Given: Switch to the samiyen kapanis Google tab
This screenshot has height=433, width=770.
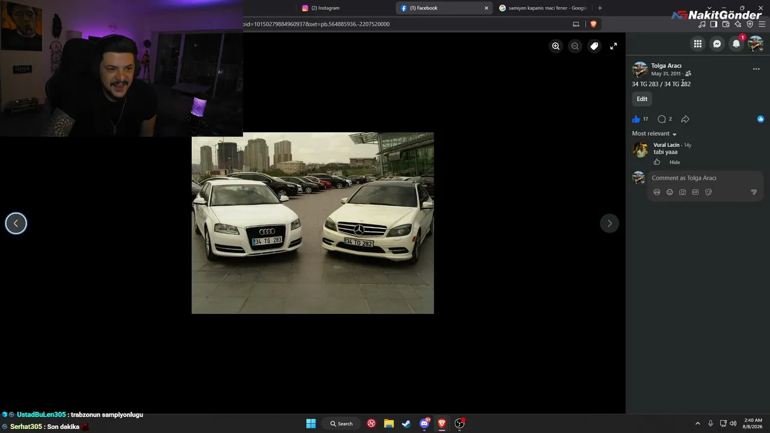Looking at the screenshot, I should 543,8.
